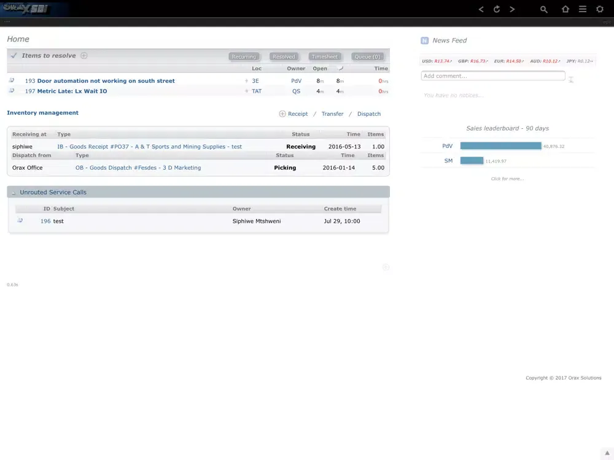Open search with the magnifier icon

pyautogui.click(x=544, y=9)
